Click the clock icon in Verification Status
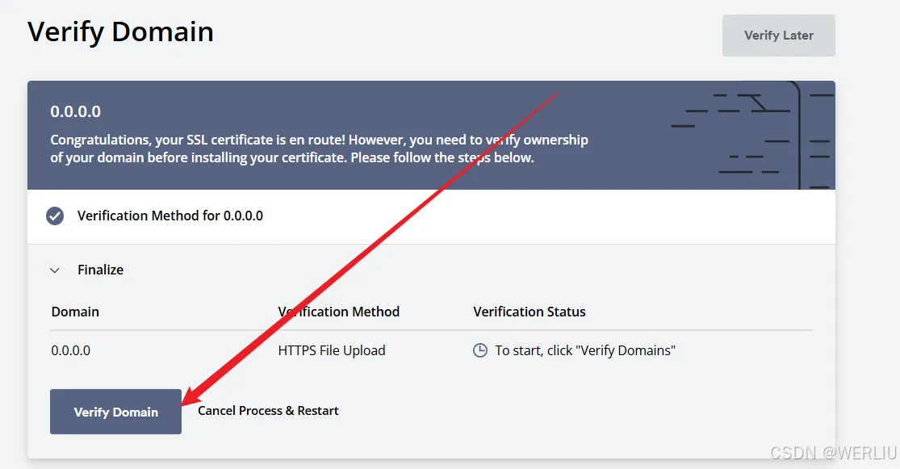This screenshot has height=469, width=900. click(x=479, y=350)
